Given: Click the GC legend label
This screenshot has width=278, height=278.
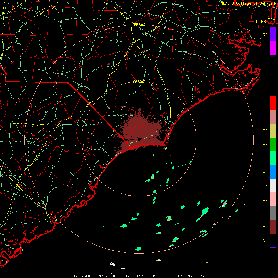Looking at the screenshot, I should [x=265, y=213].
